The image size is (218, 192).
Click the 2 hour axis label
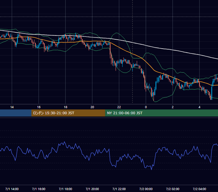pos(172,107)
